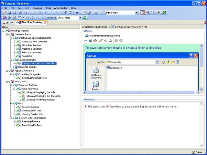Select Changing Word Wrap Options topic
The height and width of the screenshot is (155, 207).
[40, 100]
